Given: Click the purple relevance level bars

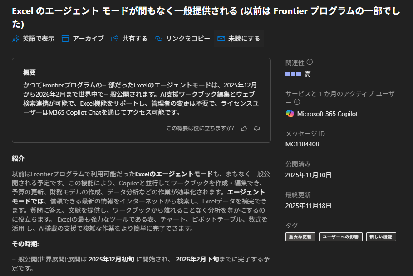Looking at the screenshot, I should click(x=293, y=73).
